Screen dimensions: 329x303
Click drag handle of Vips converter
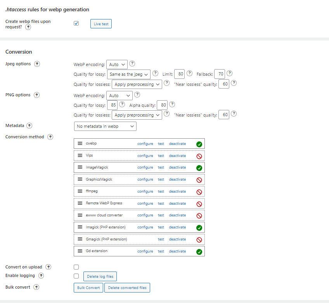(80, 155)
